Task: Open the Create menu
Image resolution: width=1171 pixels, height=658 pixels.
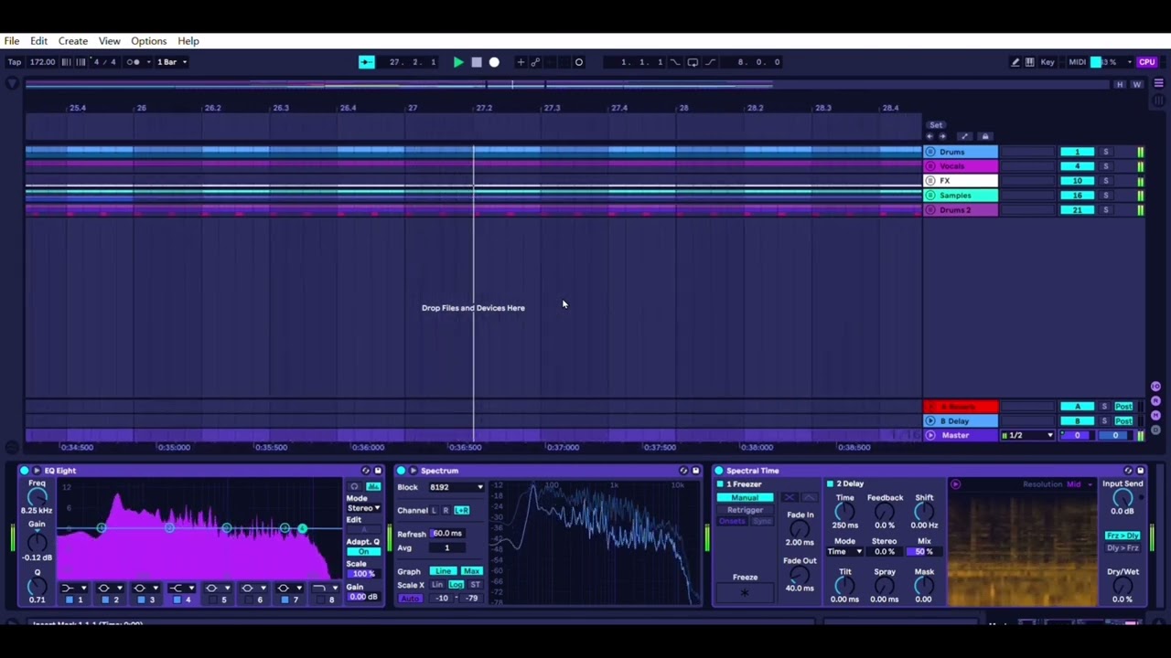Action: pyautogui.click(x=73, y=41)
